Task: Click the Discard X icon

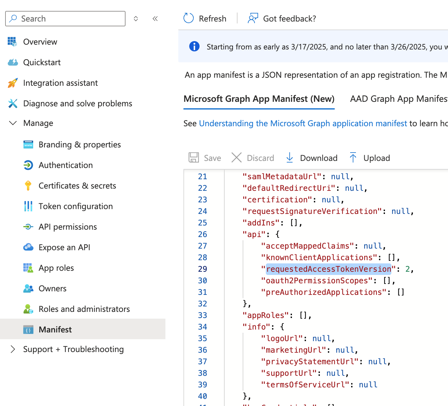Action: coord(237,158)
